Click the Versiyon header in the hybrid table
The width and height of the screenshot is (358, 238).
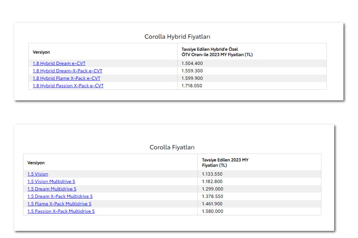pyautogui.click(x=41, y=52)
